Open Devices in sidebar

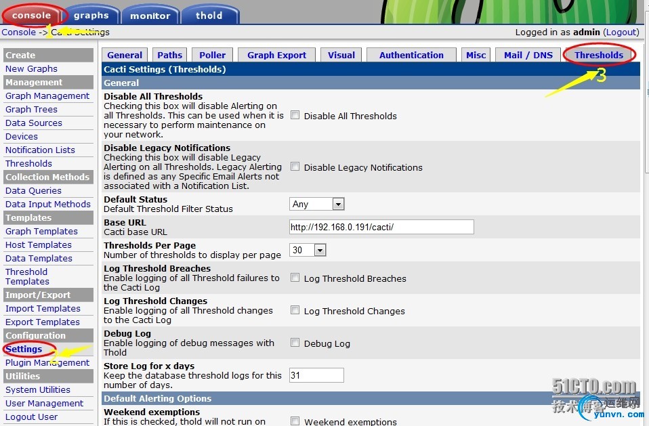[22, 137]
